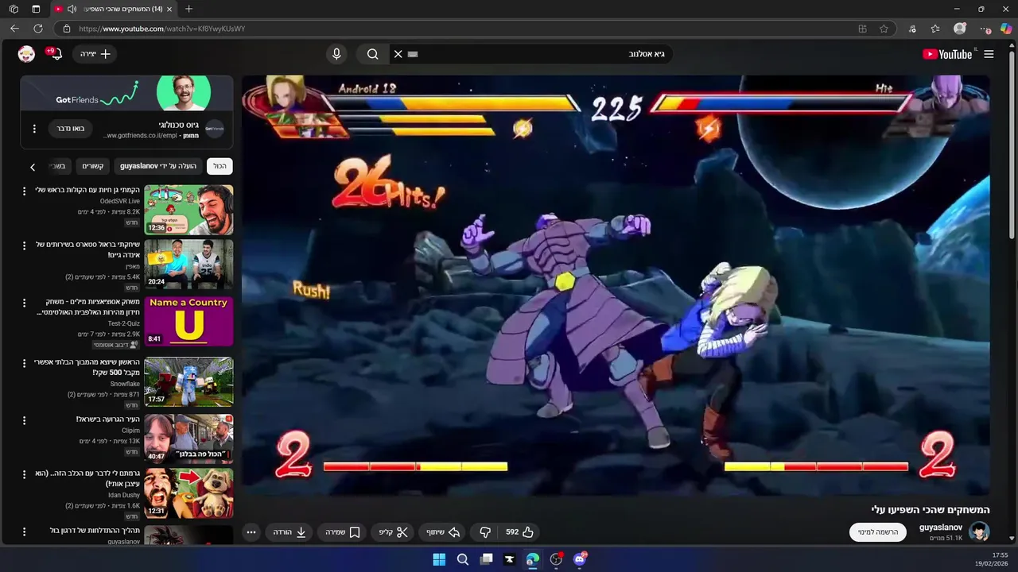Viewport: 1018px width, 572px height.
Task: Share the video via שיתוף button
Action: point(443,532)
